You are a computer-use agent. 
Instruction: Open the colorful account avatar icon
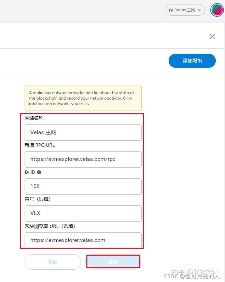point(217,10)
